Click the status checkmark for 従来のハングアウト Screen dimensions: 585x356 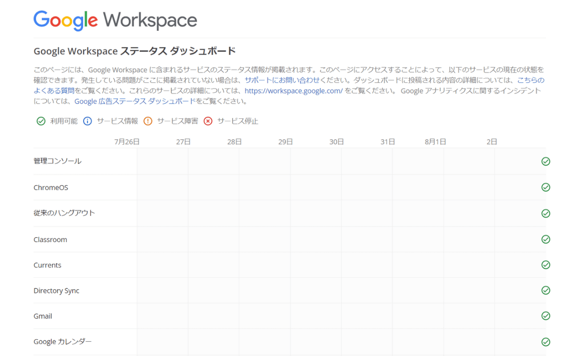point(545,214)
